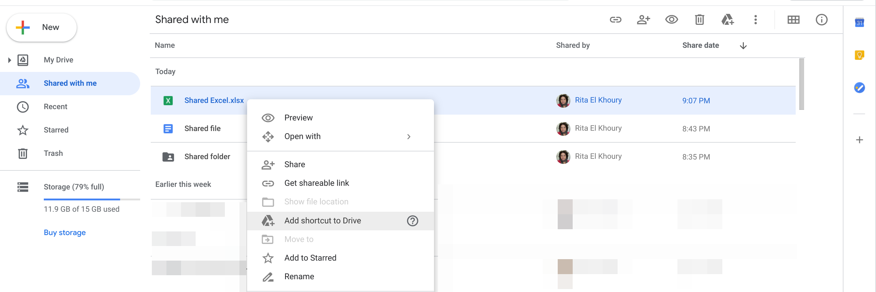
Task: Open the three-dot more actions menu
Action: click(756, 20)
